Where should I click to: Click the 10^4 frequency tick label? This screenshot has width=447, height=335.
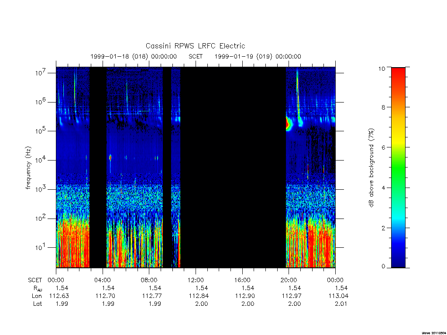(x=41, y=160)
